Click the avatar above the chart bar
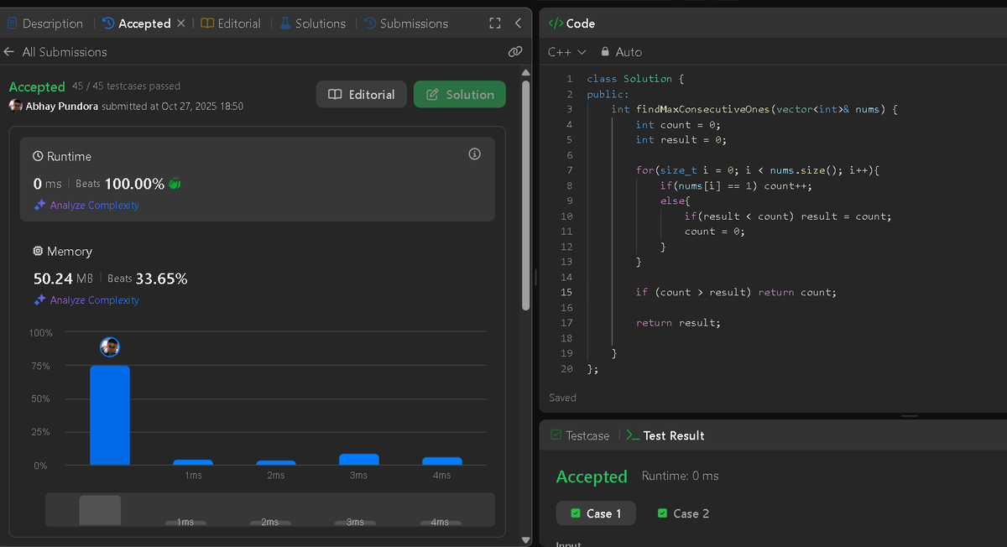Image resolution: width=1007 pixels, height=547 pixels. pos(110,347)
